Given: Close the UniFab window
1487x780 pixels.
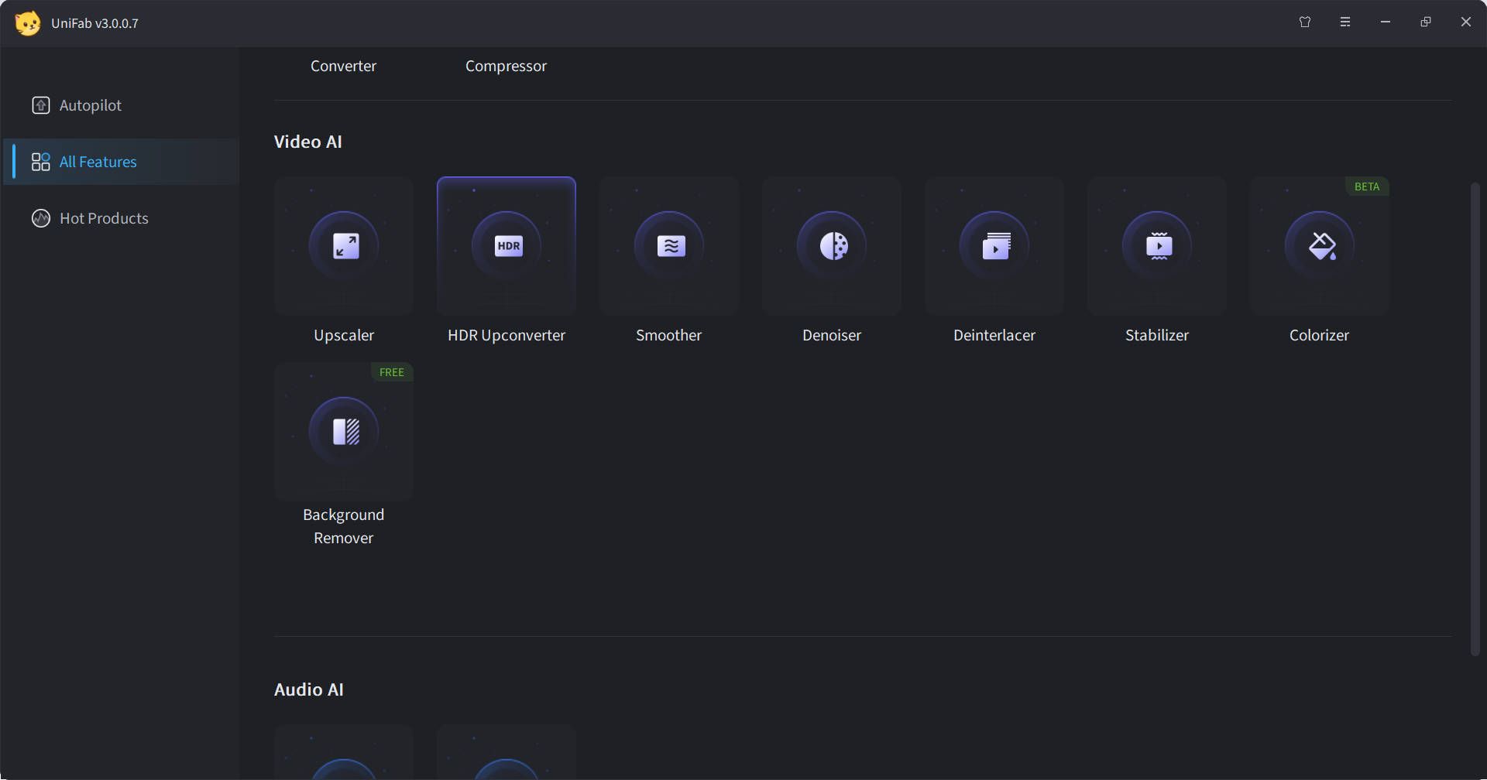Looking at the screenshot, I should click(1466, 22).
